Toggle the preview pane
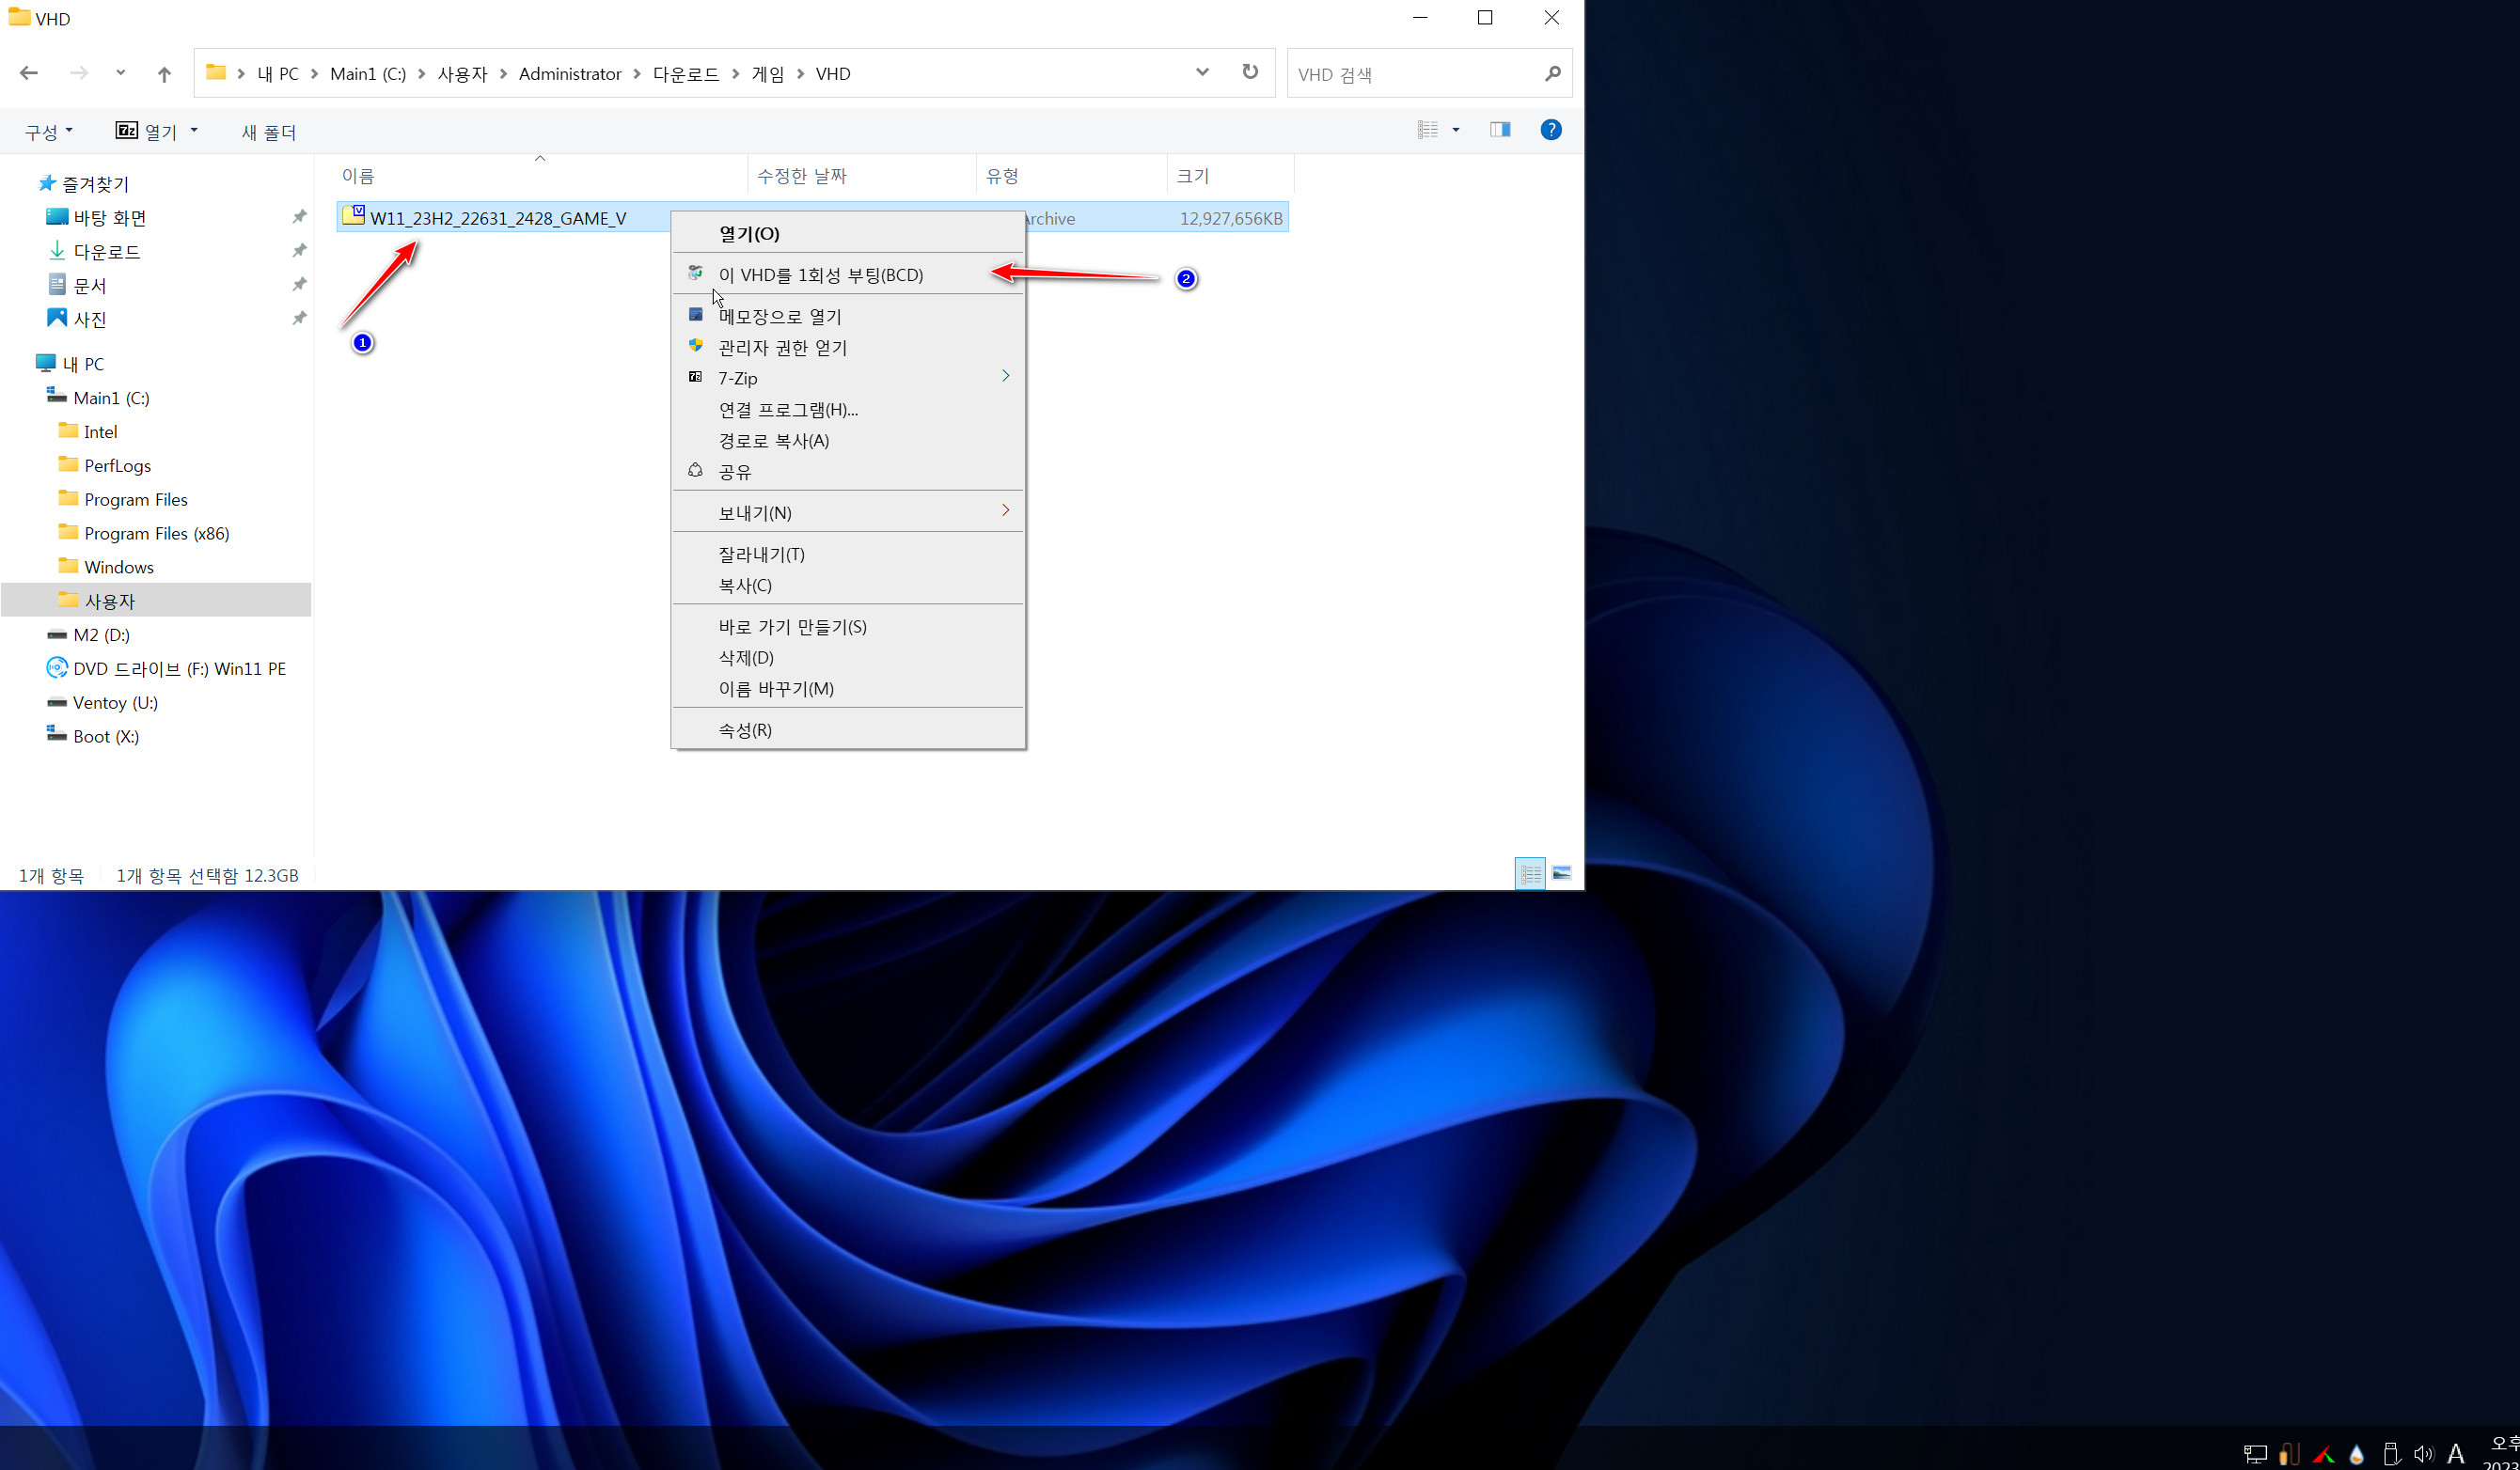The image size is (2520, 1470). tap(1500, 129)
